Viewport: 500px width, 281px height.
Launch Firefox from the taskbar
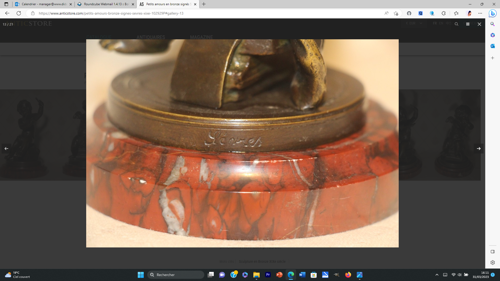(x=348, y=275)
